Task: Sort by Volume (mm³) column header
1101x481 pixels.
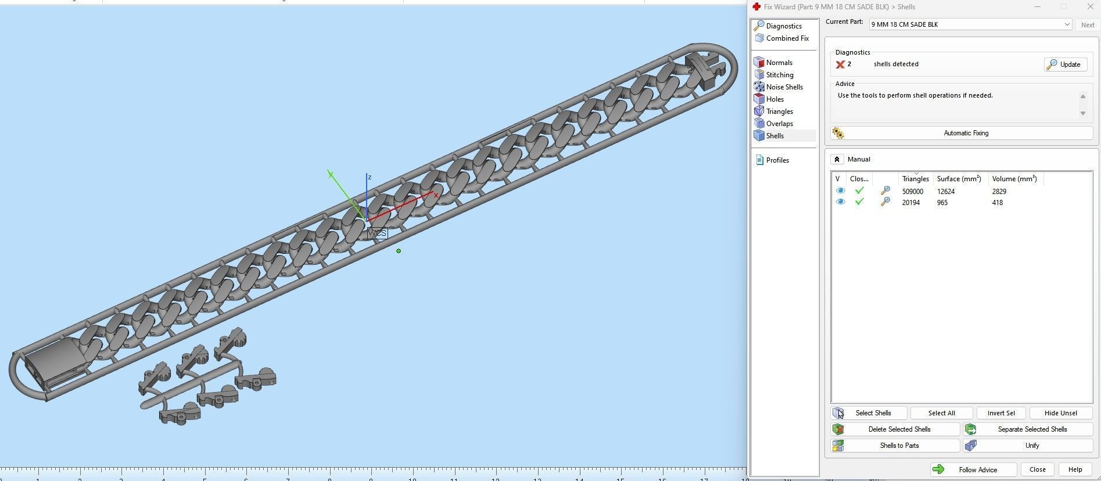Action: (1014, 179)
